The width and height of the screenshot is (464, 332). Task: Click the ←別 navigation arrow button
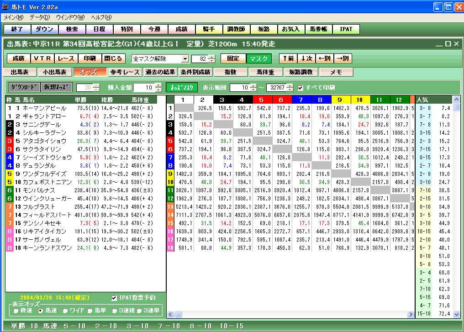coord(324,58)
